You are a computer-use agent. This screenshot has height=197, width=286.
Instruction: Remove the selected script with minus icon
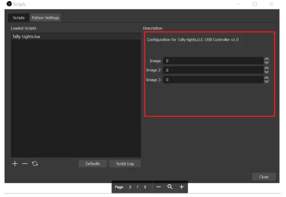pos(25,164)
